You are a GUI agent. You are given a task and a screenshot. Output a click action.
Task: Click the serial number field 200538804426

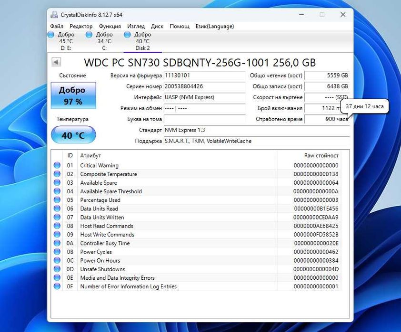pos(205,86)
